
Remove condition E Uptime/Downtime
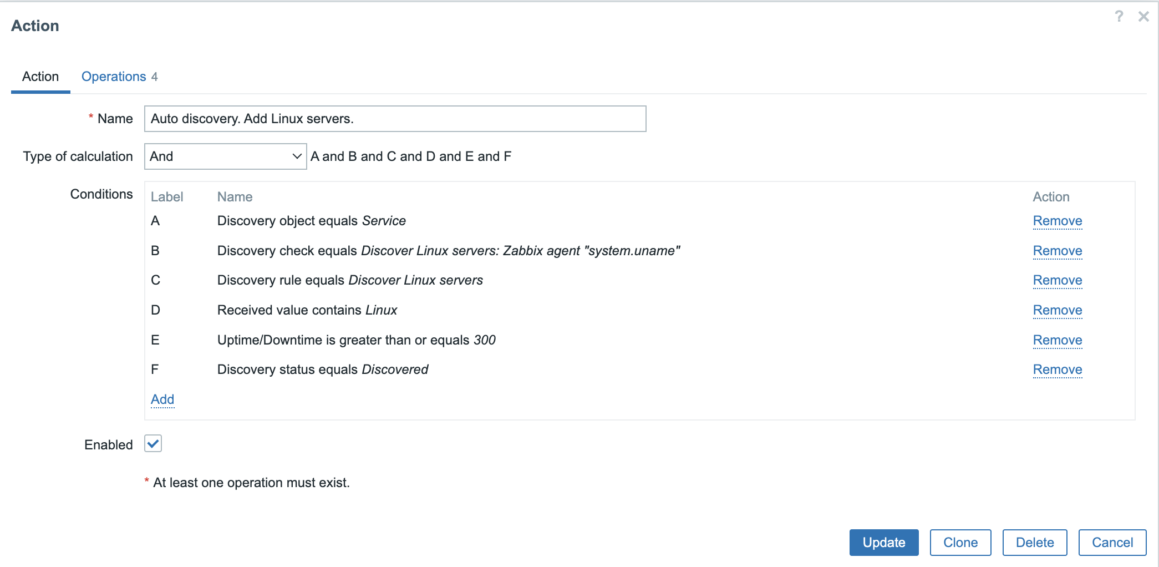(1057, 340)
